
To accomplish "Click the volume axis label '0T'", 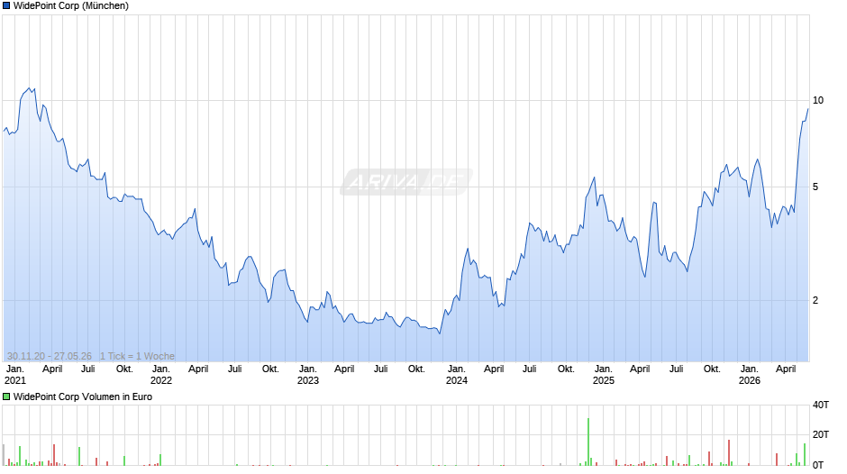I will tap(818, 465).
